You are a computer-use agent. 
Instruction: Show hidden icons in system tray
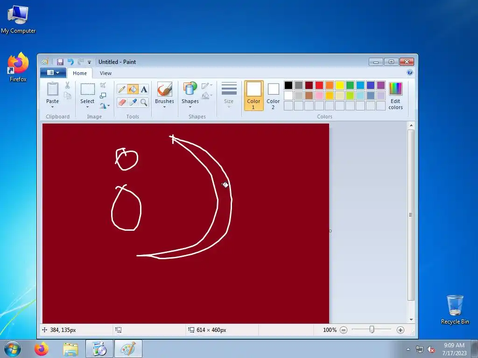click(408, 349)
